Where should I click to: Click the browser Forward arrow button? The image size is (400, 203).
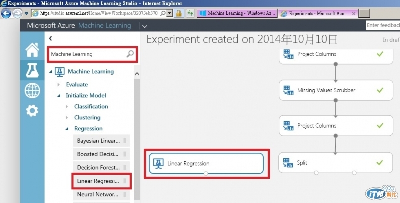point(17,13)
